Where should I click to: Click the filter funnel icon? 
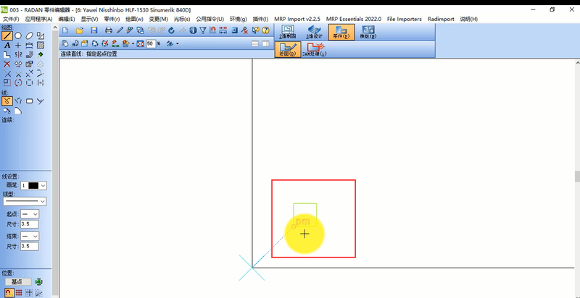(x=203, y=30)
